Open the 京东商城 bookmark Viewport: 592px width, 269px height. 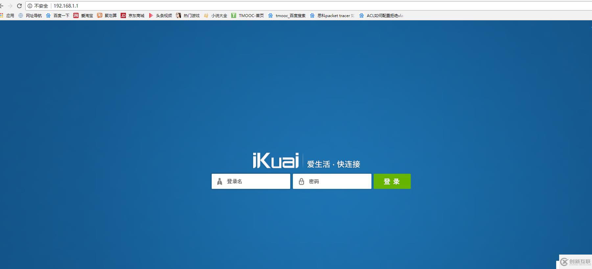tap(133, 15)
